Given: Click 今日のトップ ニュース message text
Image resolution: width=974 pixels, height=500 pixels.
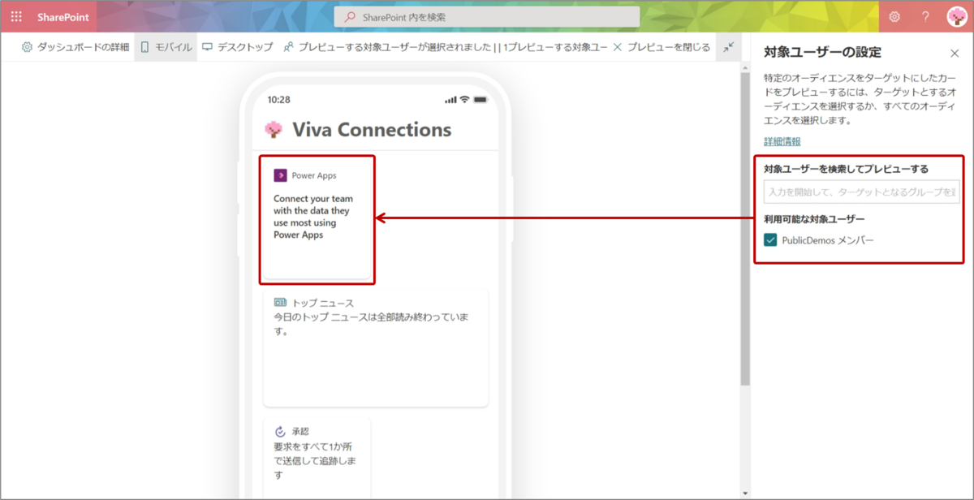Looking at the screenshot, I should pos(372,324).
